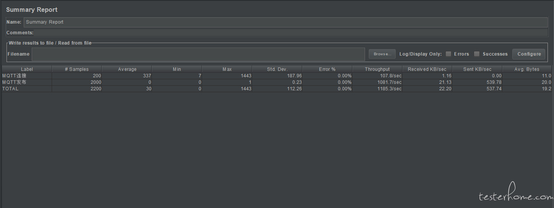Click error % value in TOTAL row
The image size is (554, 208).
click(x=344, y=89)
